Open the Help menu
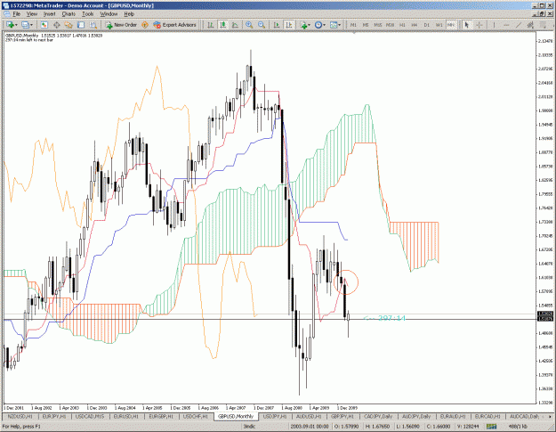This screenshot has width=556, height=432. (129, 14)
